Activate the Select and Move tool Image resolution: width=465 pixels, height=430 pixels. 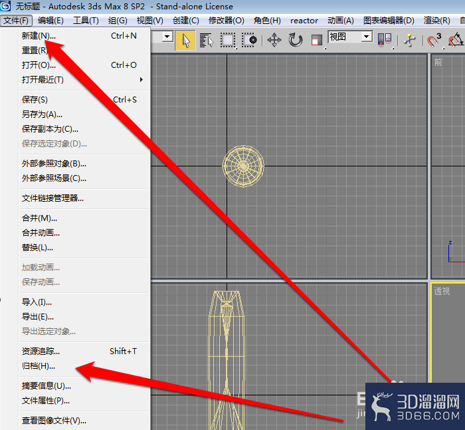(x=274, y=40)
